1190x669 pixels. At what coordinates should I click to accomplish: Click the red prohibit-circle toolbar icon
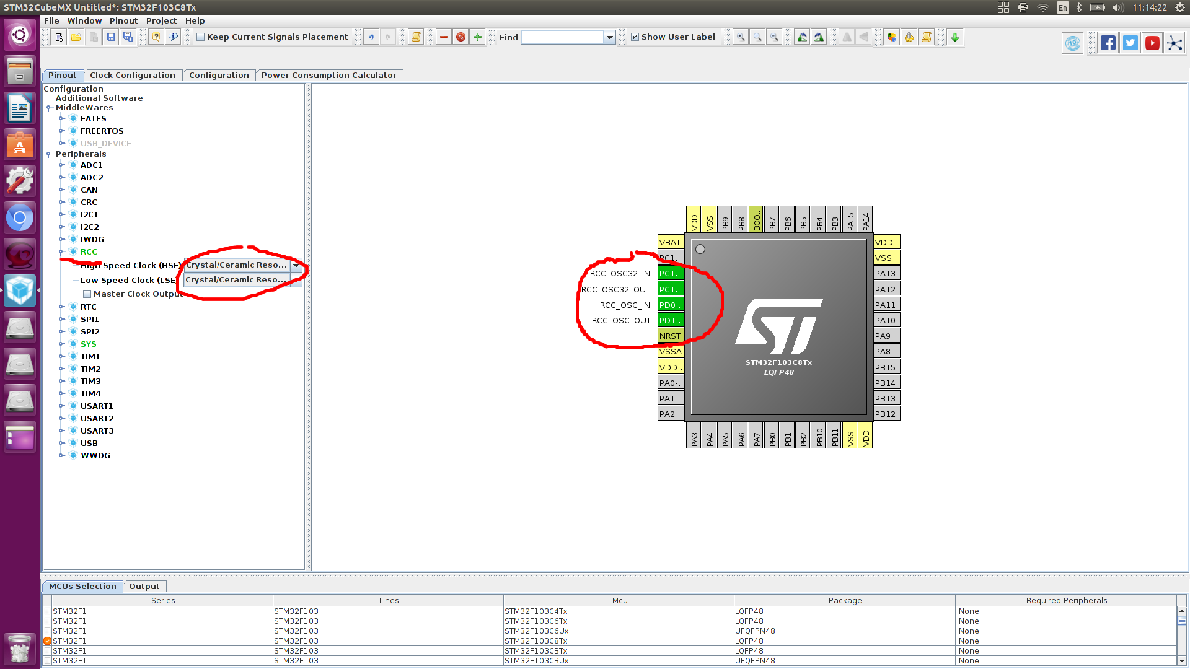click(x=461, y=37)
